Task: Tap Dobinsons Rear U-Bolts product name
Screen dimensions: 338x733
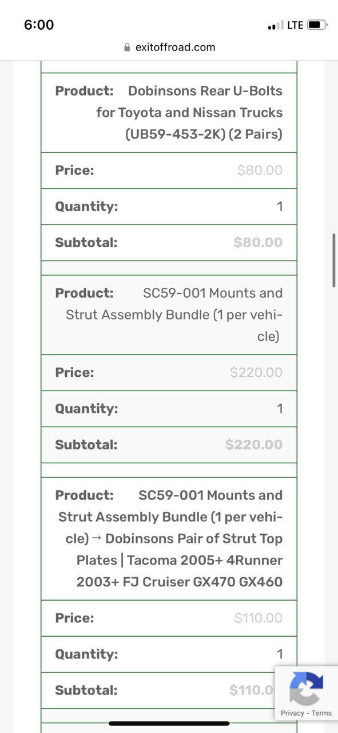Action: tap(189, 113)
